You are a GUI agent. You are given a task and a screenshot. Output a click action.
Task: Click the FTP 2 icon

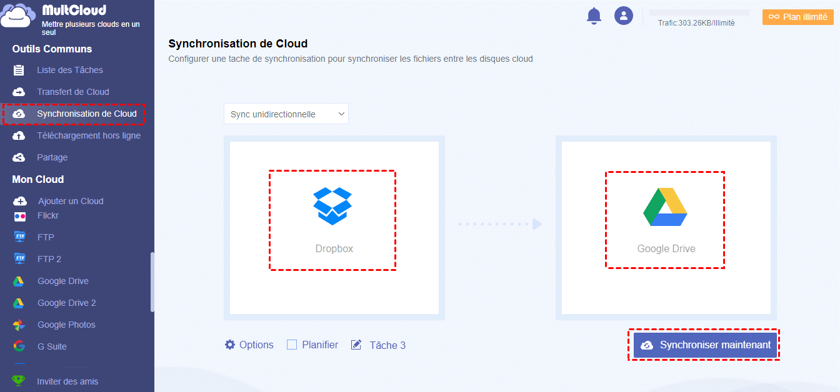[20, 259]
